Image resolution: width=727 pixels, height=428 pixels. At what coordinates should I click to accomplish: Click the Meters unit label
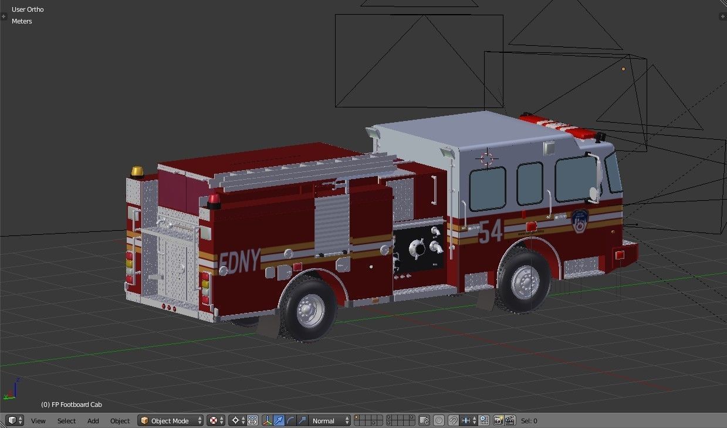click(x=22, y=21)
